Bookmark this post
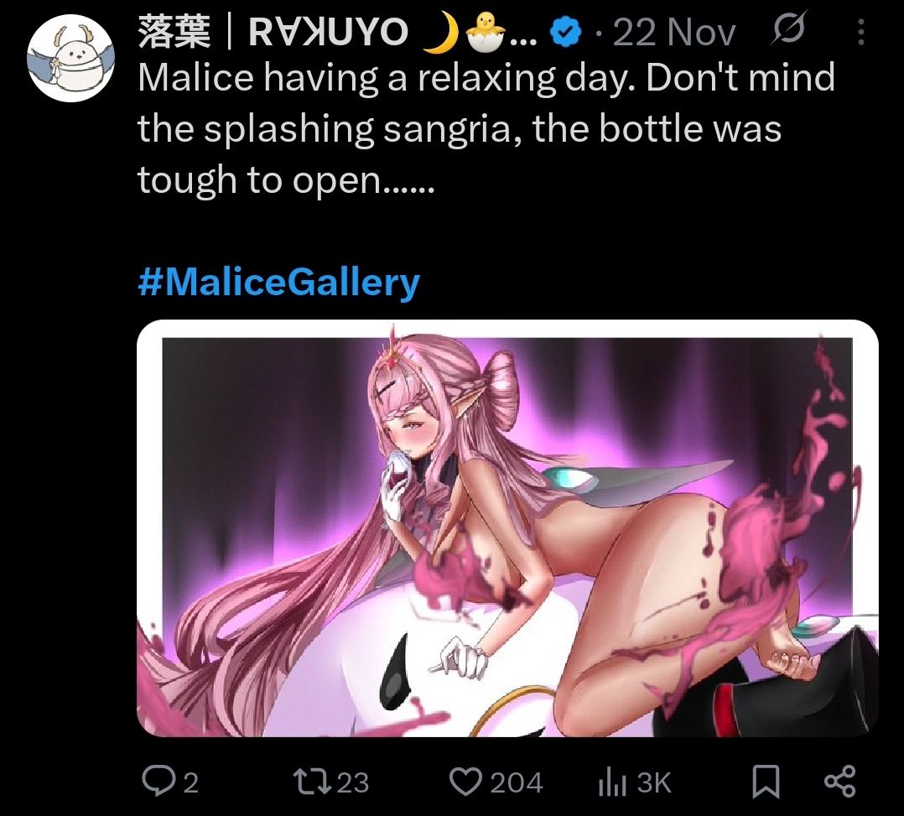The width and height of the screenshot is (904, 816). [766, 782]
